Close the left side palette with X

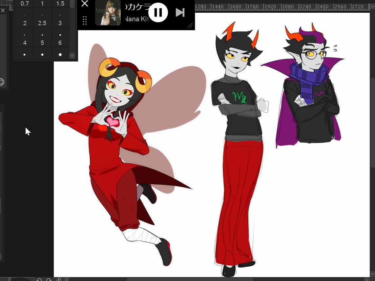3,10
